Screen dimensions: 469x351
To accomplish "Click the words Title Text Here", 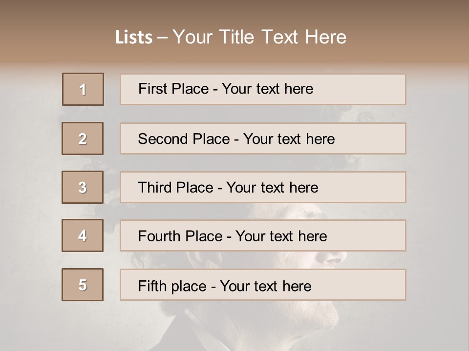I will [283, 37].
